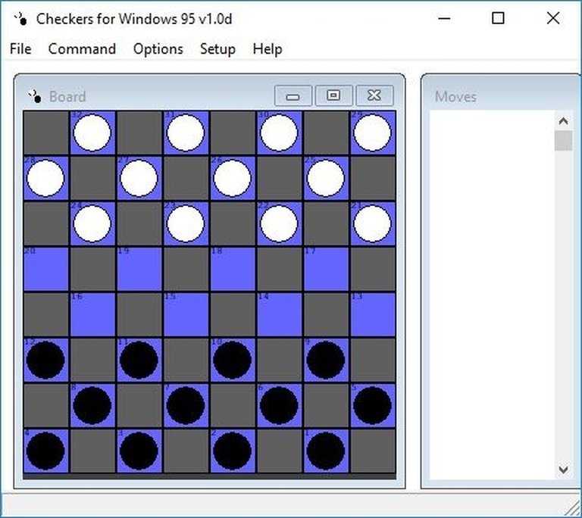Click the white checker on square 22
Viewport: 582px width, 518px height.
click(x=279, y=223)
